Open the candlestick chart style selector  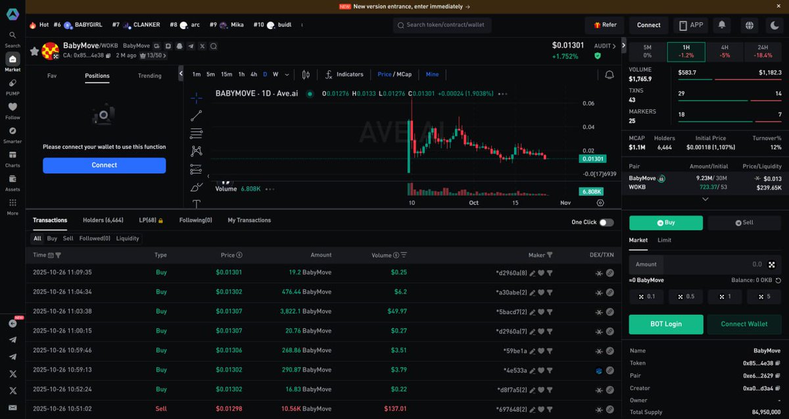click(306, 74)
